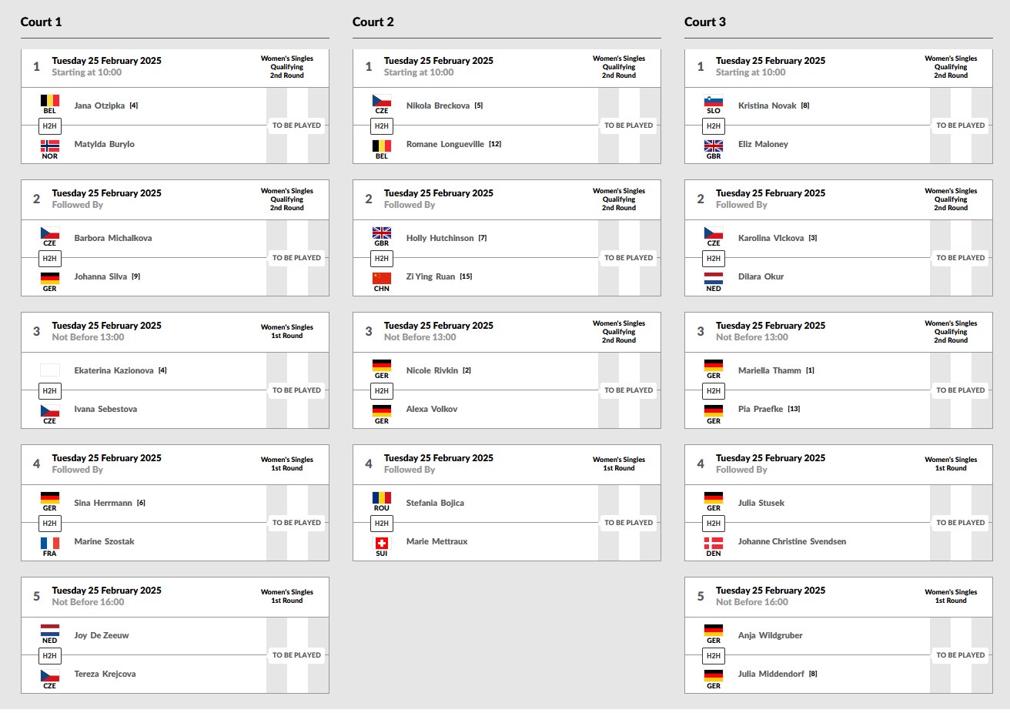
Task: Open H2H for Otzipka vs Burylo
Action: coord(49,126)
